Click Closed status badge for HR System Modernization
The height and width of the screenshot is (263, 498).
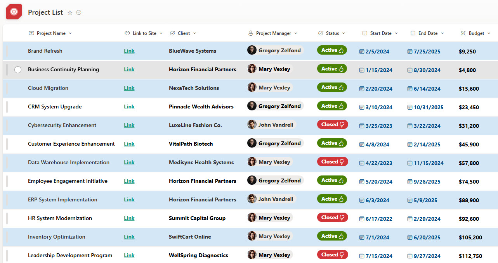(332, 218)
